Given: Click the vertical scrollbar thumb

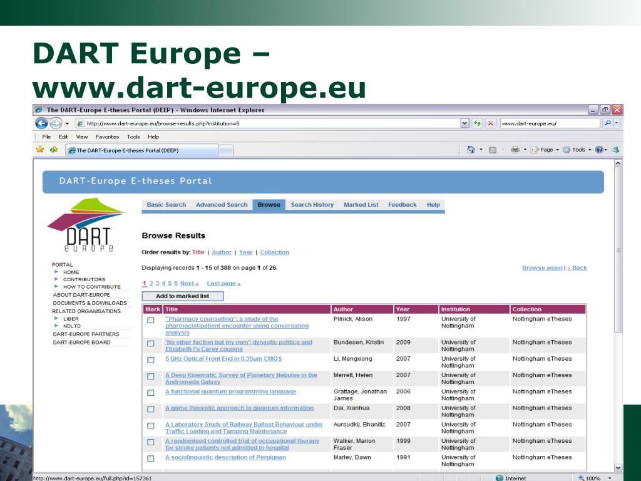Looking at the screenshot, I should pyautogui.click(x=618, y=249).
